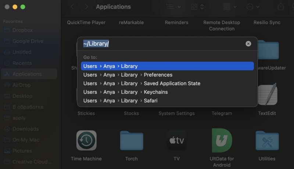Screen dimensions: 294x169
Task: Click the Recents clock icon in sidebar
Action: point(7,63)
